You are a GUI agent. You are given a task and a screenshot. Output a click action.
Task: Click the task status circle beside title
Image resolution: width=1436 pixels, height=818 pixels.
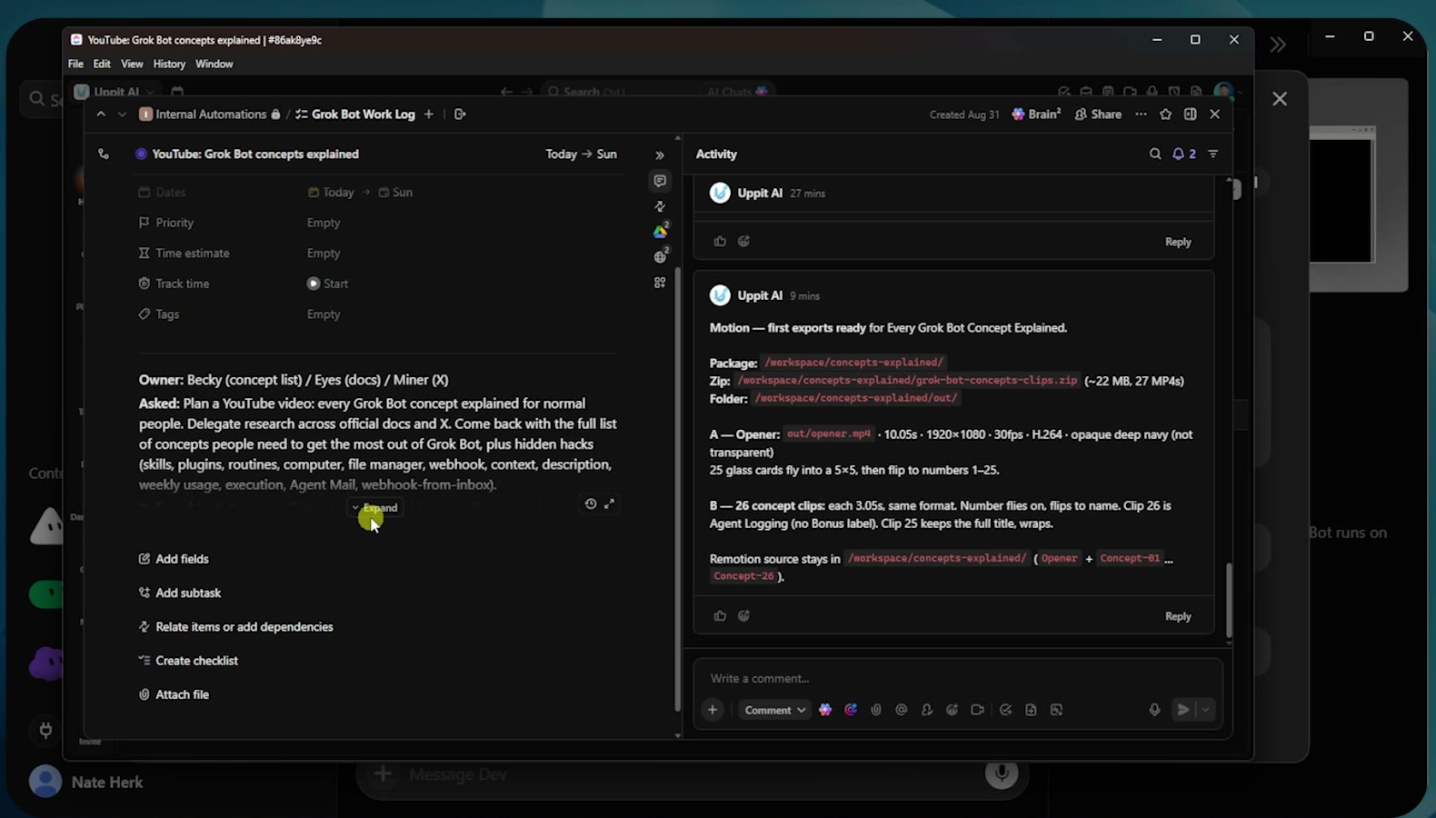click(141, 155)
